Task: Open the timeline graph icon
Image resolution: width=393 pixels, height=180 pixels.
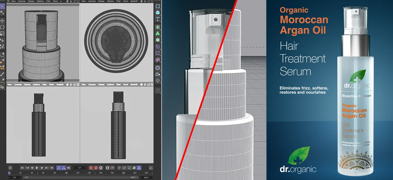Action: click(151, 168)
